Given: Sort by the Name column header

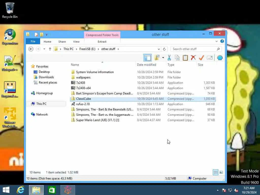Looking at the screenshot, I should click(x=102, y=65).
